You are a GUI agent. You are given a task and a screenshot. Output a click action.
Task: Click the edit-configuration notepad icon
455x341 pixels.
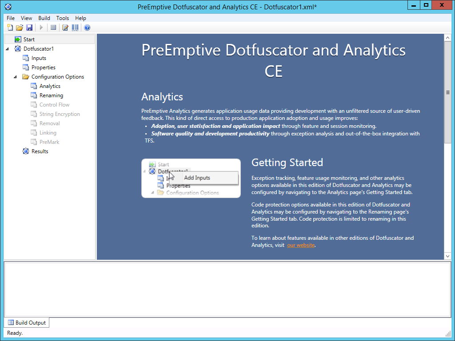click(64, 28)
